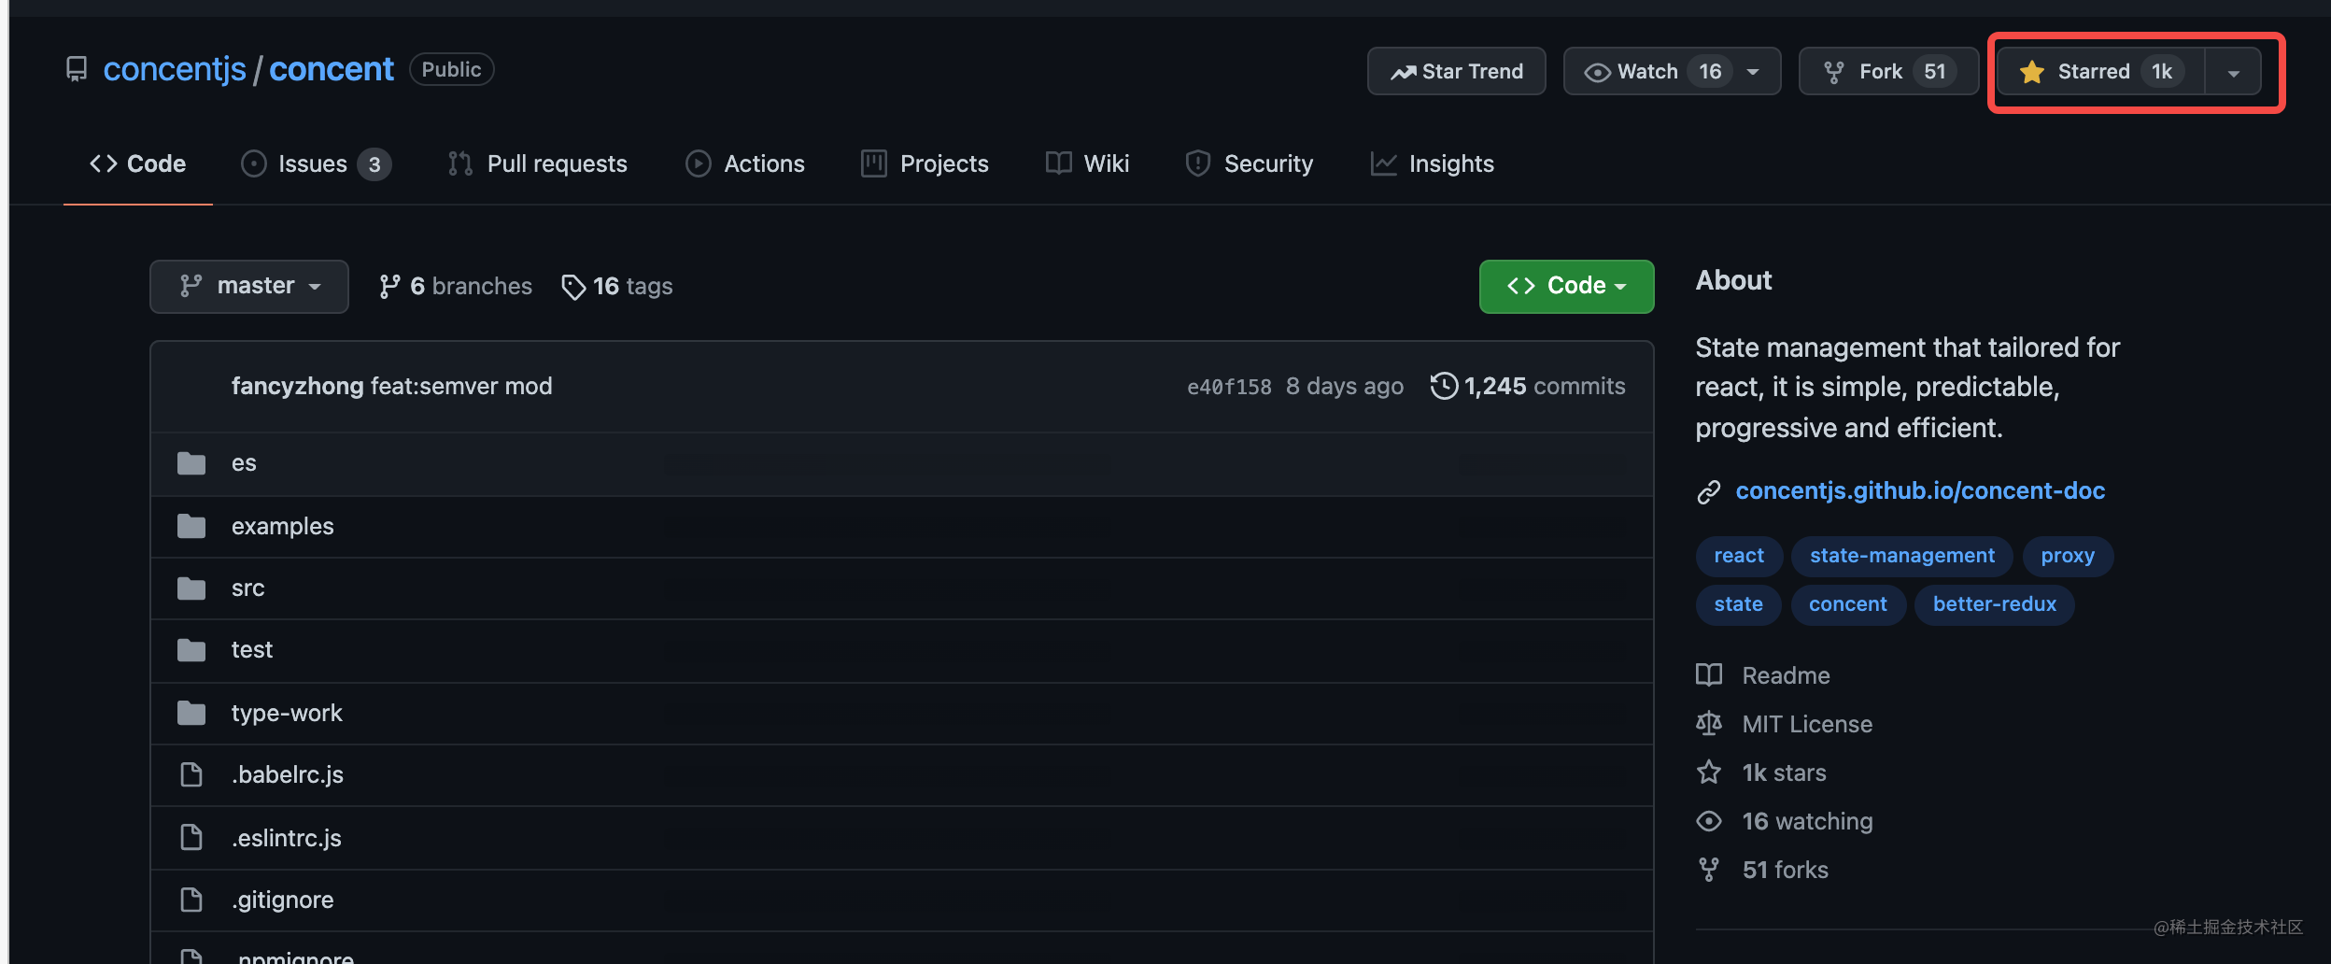Click the Security shield icon

pyautogui.click(x=1198, y=163)
